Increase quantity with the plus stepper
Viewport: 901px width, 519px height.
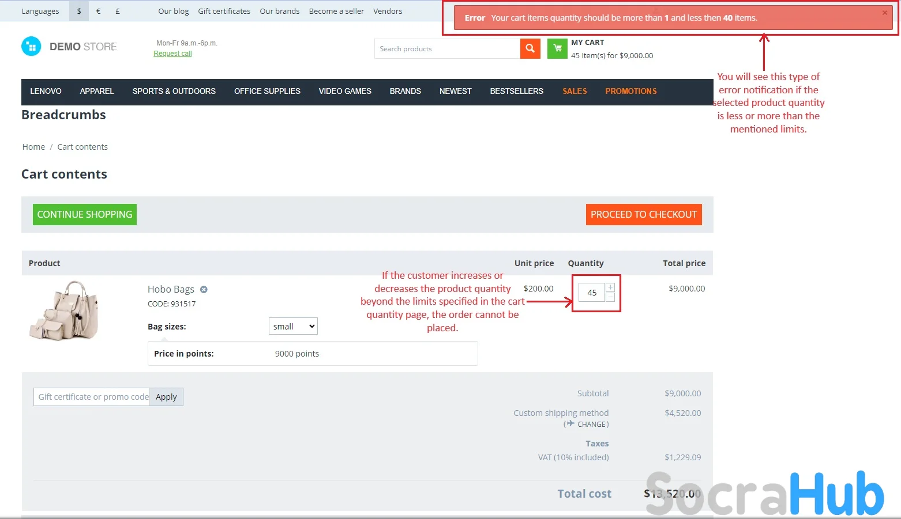coord(610,287)
